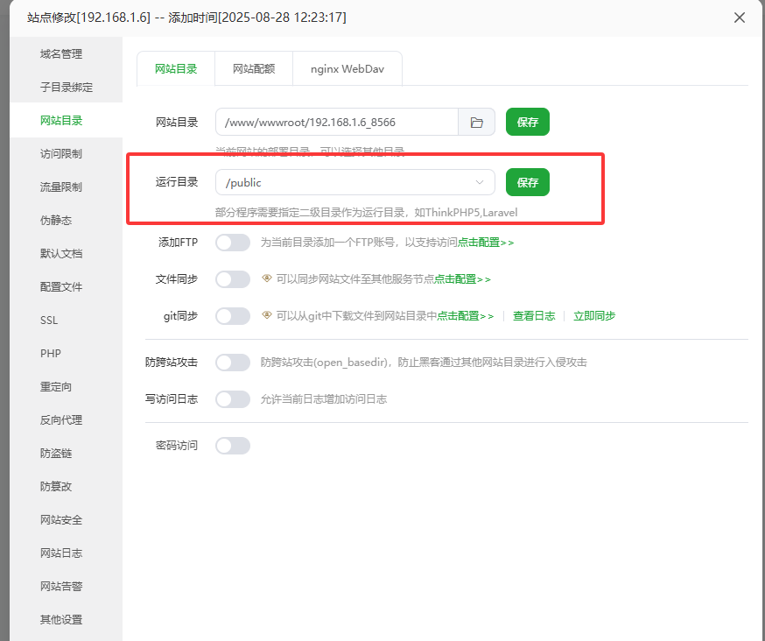Switch to the 网站配额 tab

[x=254, y=68]
